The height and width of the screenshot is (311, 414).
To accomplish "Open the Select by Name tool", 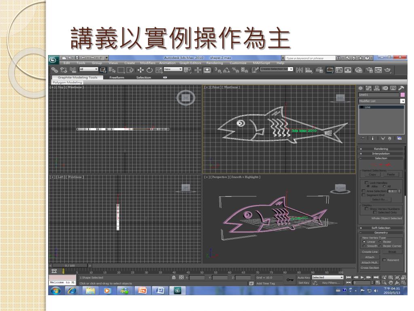I will point(112,70).
